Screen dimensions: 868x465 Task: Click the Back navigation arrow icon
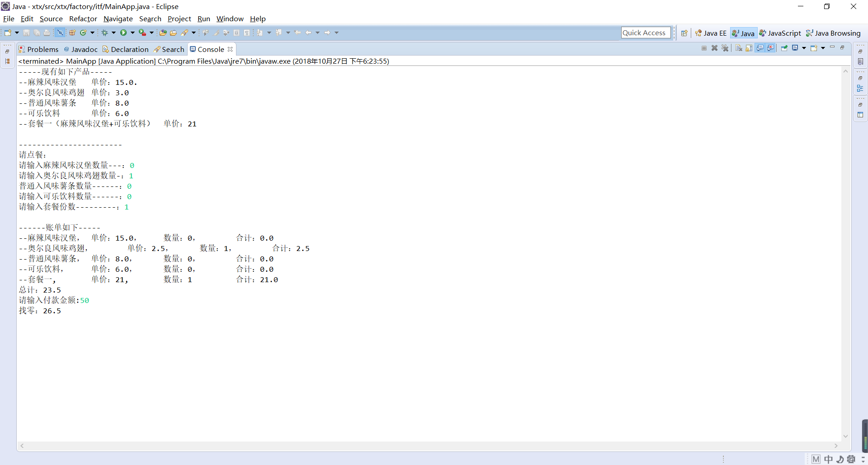(x=308, y=33)
